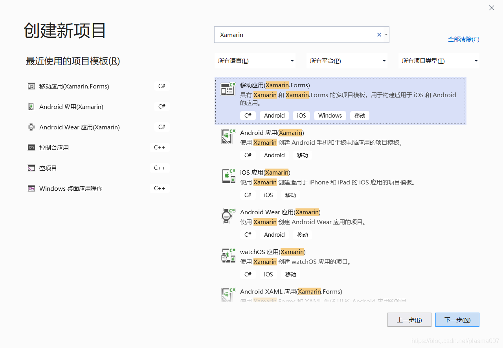Select the Android Wear 应用(Xamarin) result title

coord(280,212)
